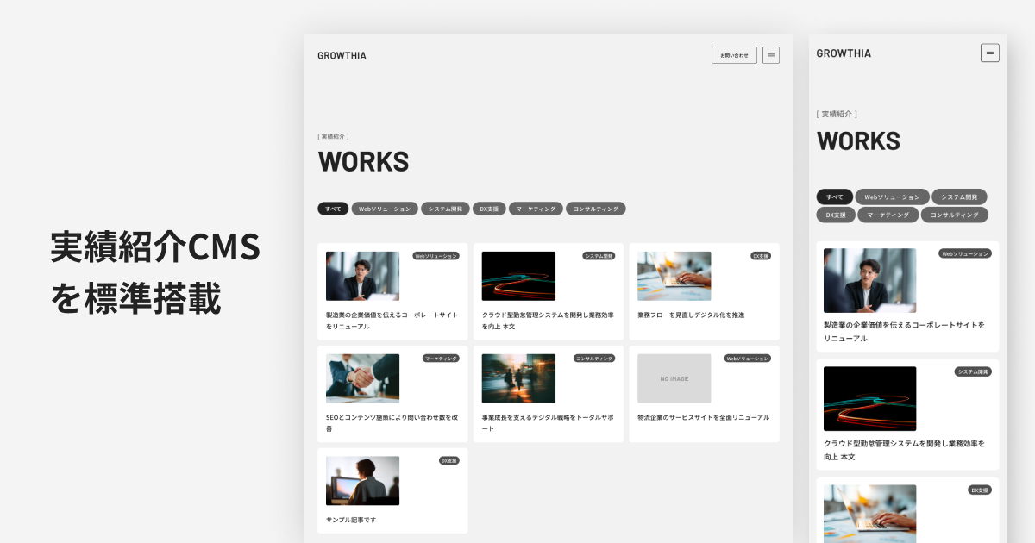This screenshot has height=543, width=1035.
Task: Open article 物流企業のサービスサイトを全面リニューアル
Action: point(704,418)
